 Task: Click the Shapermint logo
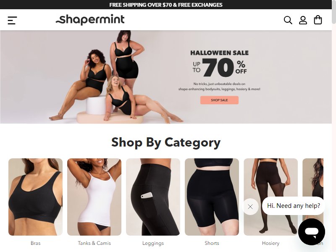click(90, 20)
